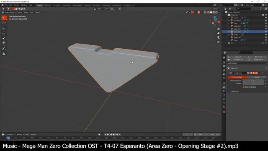
Task: Click the Apply All button
Action: tap(237, 57)
